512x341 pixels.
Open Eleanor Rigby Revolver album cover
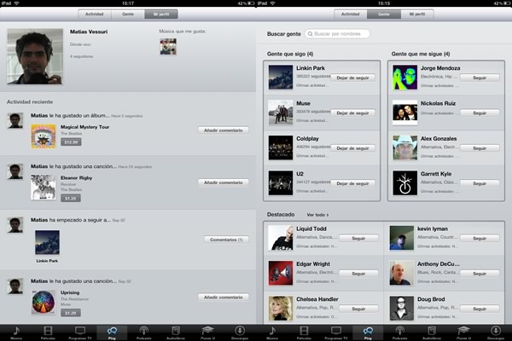44,188
